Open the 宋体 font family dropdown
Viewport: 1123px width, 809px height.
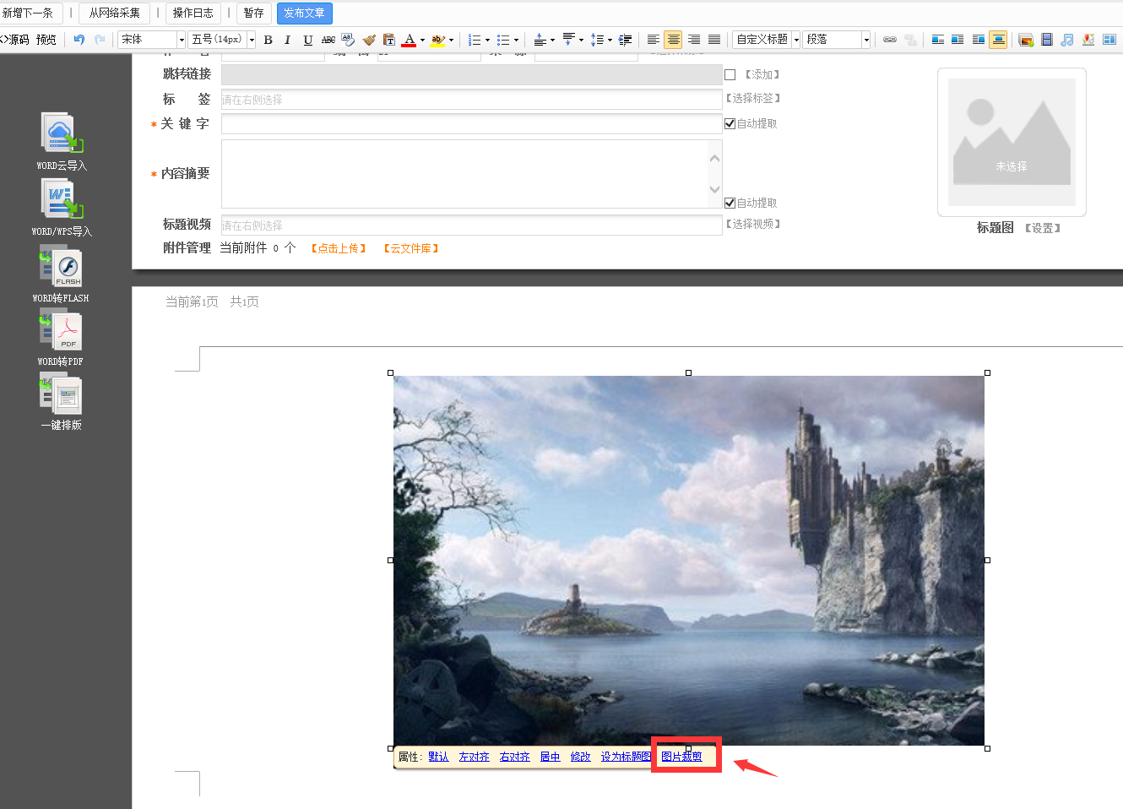181,40
